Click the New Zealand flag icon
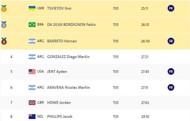This screenshot has height=121, width=190. (x=32, y=116)
